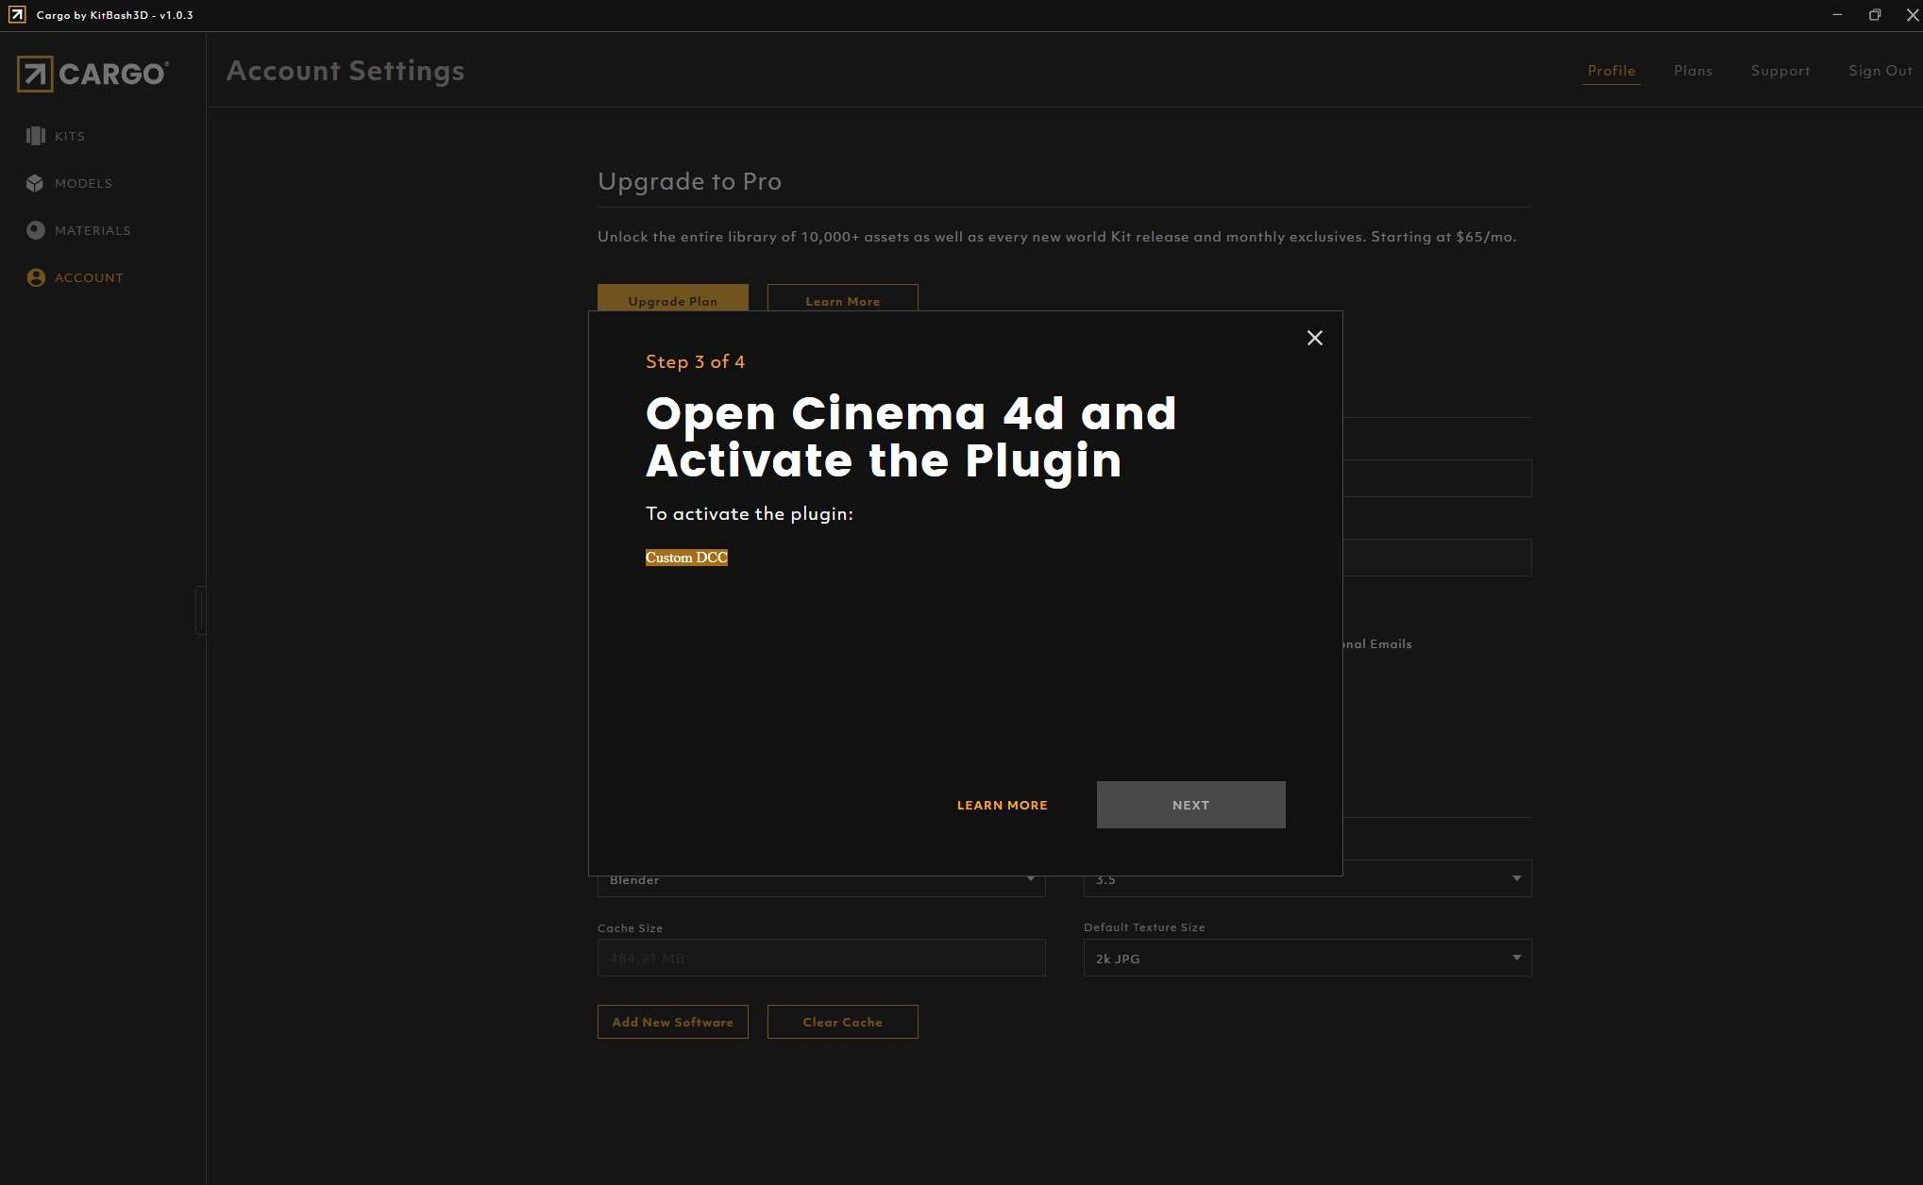Click Sign Out in the header
Screen dimensions: 1923x1185
pos(1880,71)
